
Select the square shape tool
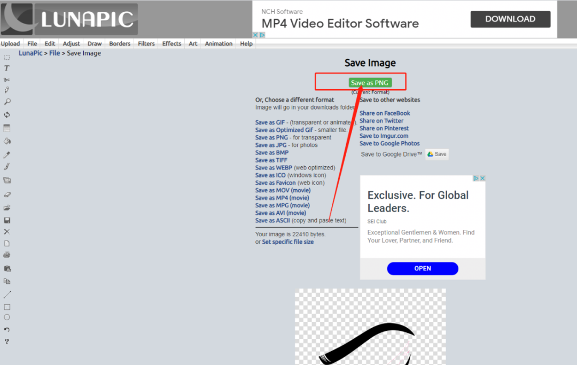(6, 307)
